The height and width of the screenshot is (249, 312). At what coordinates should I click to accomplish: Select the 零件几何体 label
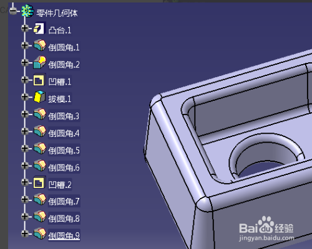[57, 13]
